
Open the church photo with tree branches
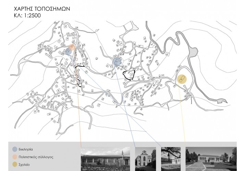pos(171,159)
